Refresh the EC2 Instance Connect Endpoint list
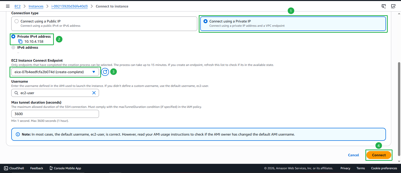Viewport: 401px width, 173px height. pyautogui.click(x=105, y=72)
